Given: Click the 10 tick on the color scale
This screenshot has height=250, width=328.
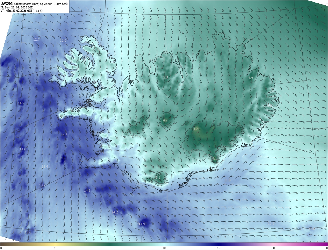Looking at the screenshot, I should pos(164,248).
